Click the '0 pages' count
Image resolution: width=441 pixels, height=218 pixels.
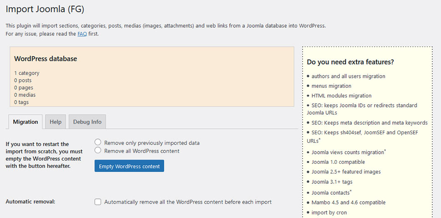point(24,88)
